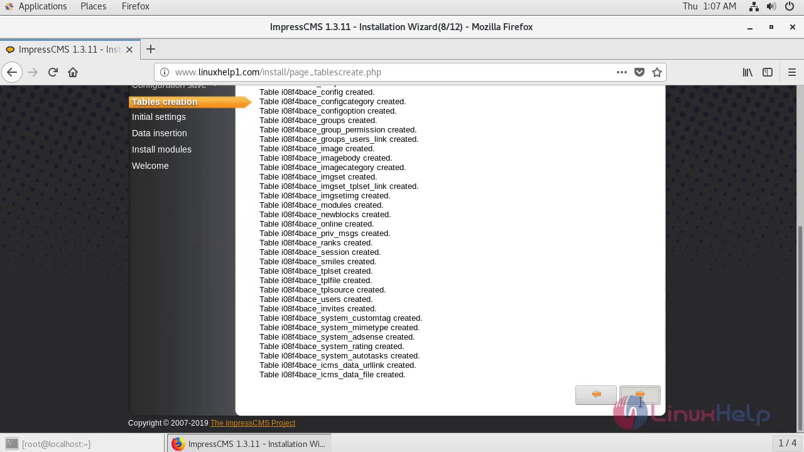Image resolution: width=804 pixels, height=452 pixels.
Task: Click the forward navigation arrow
Action: pyautogui.click(x=33, y=72)
